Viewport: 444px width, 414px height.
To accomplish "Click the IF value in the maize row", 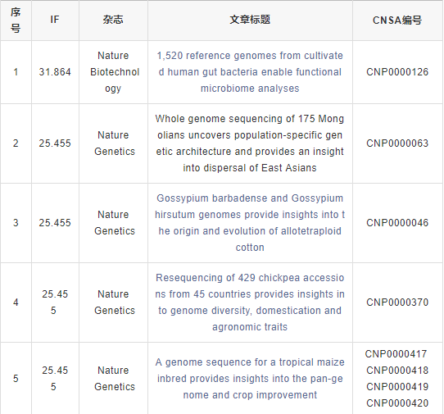I will [x=55, y=378].
